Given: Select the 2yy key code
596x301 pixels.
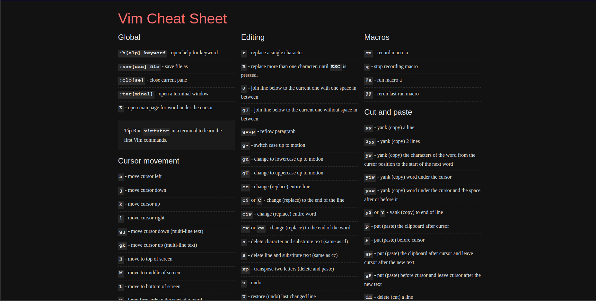Looking at the screenshot, I should tap(370, 142).
